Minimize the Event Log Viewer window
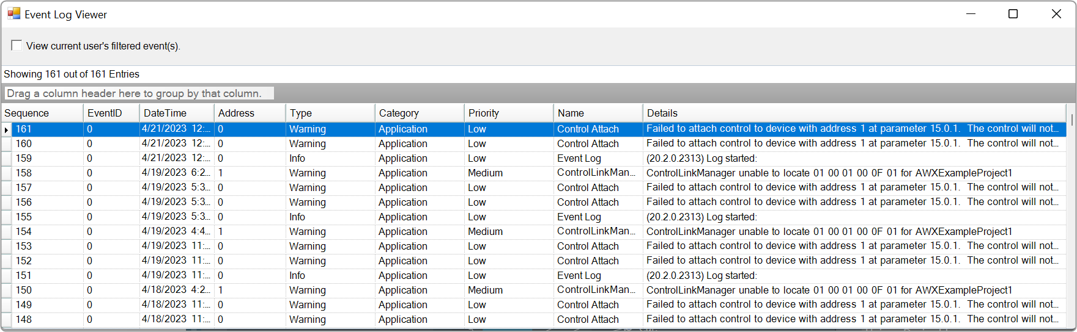1077x332 pixels. click(x=971, y=13)
